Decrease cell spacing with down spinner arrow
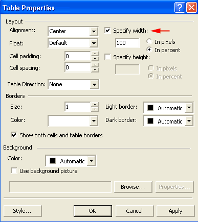The width and height of the screenshot is (198, 222). coord(95,70)
